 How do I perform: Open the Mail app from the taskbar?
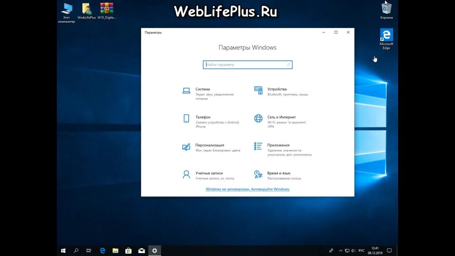pos(142,250)
